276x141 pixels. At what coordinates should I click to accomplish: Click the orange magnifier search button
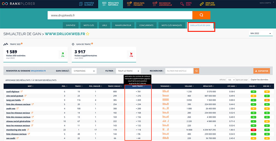point(201,15)
